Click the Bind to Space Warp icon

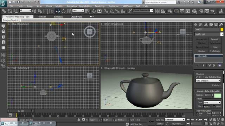[x=15, y=11]
